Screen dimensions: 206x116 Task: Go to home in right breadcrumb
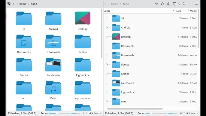tap(115, 4)
